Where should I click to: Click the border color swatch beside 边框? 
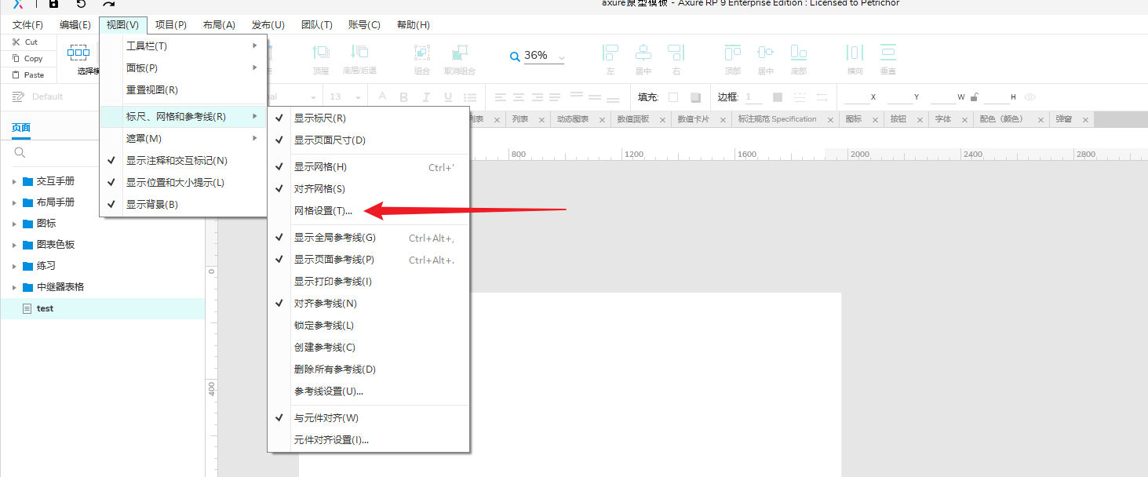point(778,97)
